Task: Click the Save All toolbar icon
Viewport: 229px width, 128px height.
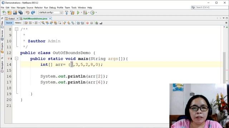Action: pyautogui.click(x=20, y=13)
